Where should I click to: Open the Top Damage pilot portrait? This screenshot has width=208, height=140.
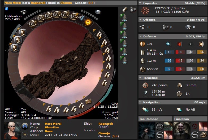click(x=147, y=130)
